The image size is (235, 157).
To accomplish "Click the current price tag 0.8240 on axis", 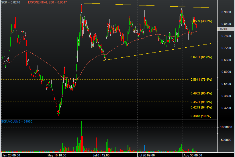I will (222, 29).
